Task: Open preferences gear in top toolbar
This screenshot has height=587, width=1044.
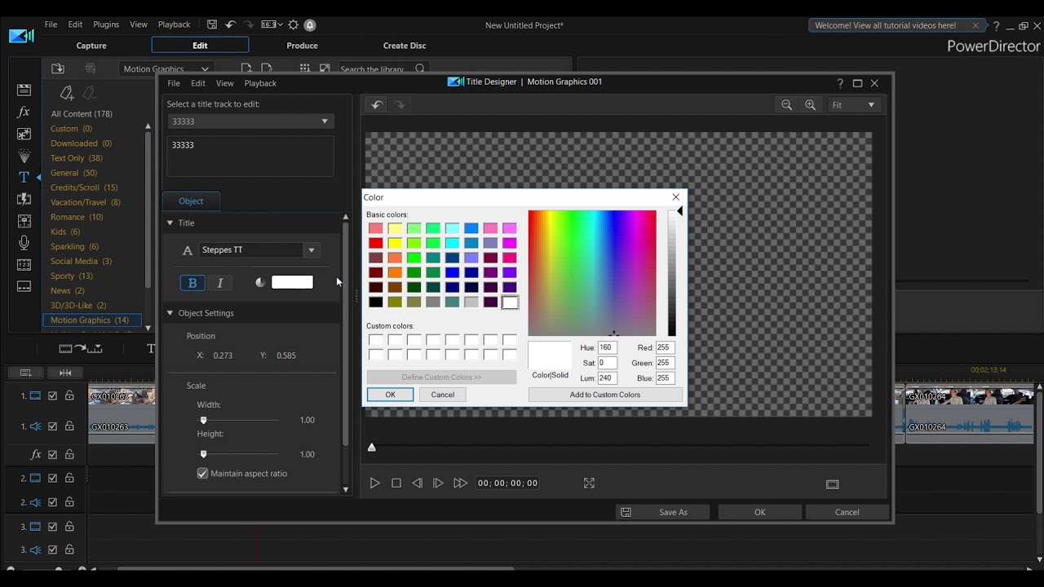Action: point(294,25)
